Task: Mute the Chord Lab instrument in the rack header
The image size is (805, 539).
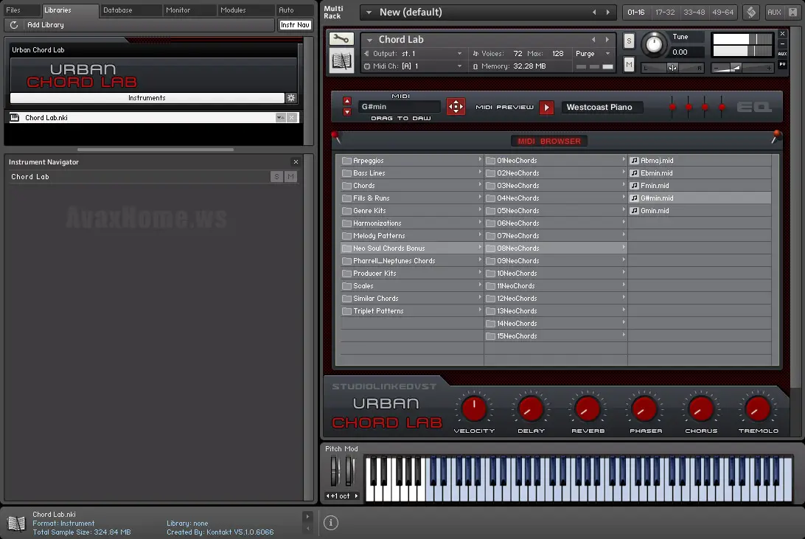Action: coord(629,64)
